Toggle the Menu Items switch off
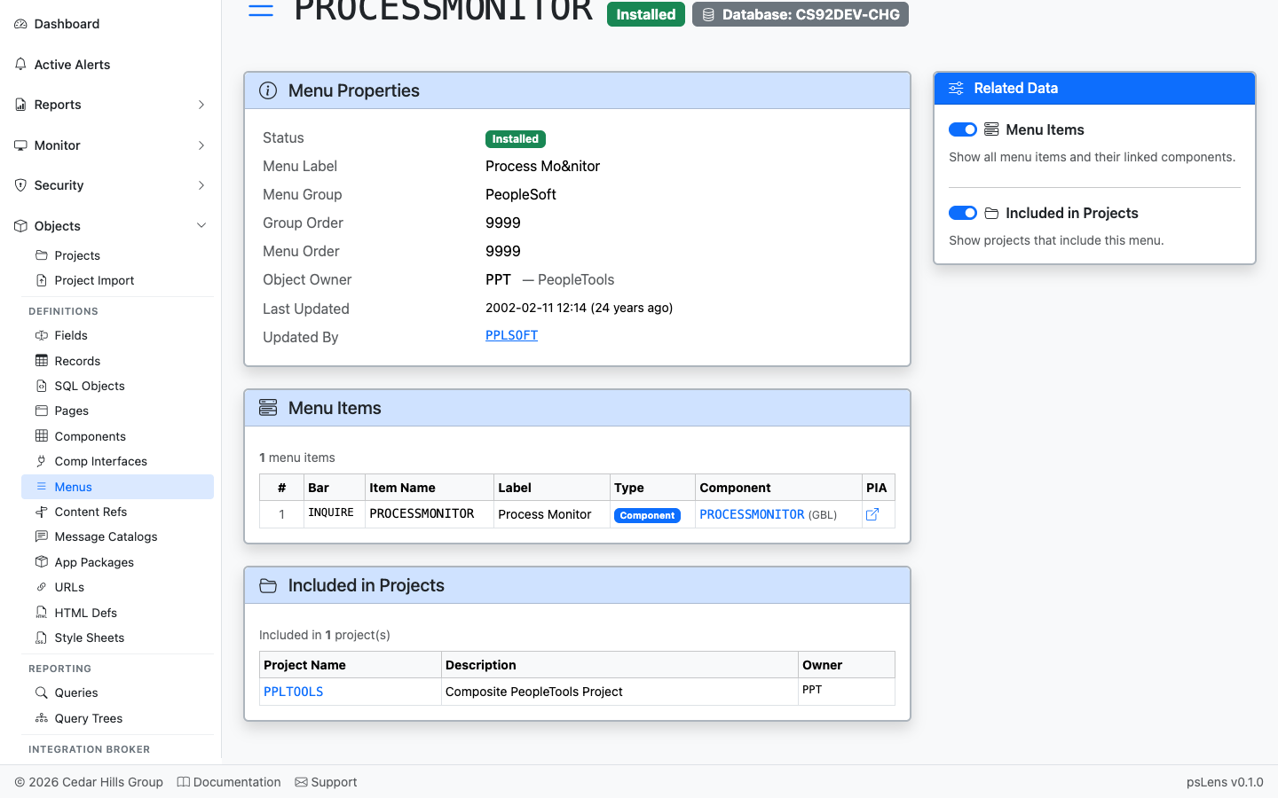The height and width of the screenshot is (798, 1278). [963, 129]
